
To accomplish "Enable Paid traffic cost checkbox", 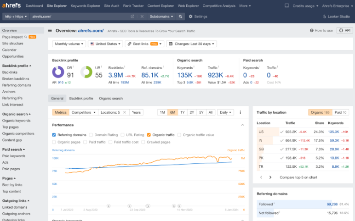I will click(x=110, y=142).
